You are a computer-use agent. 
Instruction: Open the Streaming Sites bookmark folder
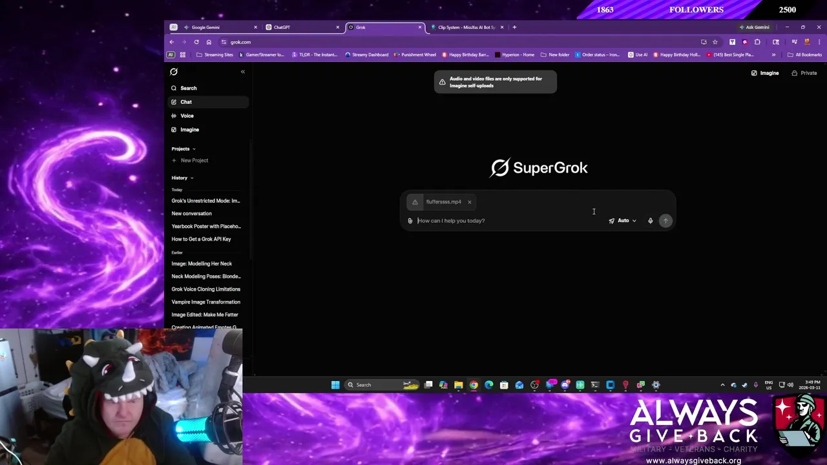tap(215, 55)
